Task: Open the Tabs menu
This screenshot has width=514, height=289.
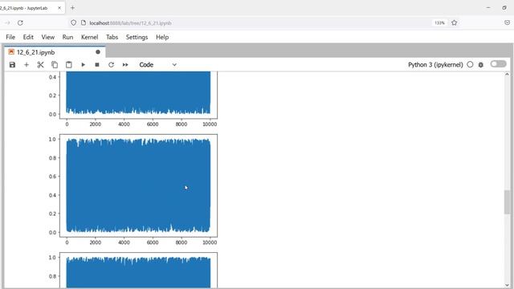Action: pos(112,38)
